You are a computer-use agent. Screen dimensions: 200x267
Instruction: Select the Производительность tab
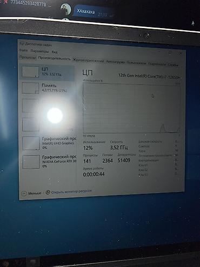click(54, 58)
